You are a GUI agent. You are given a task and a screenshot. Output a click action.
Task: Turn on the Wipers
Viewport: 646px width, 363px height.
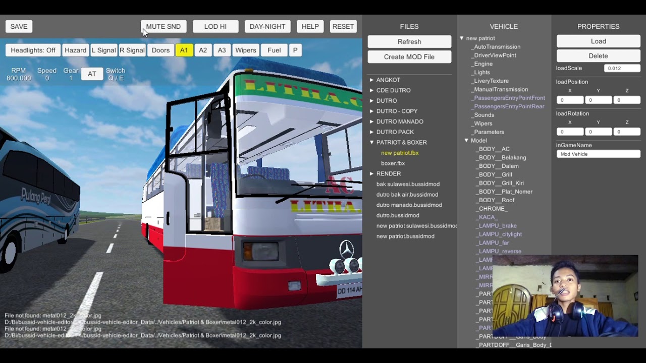246,50
